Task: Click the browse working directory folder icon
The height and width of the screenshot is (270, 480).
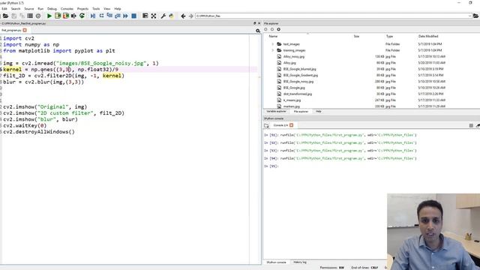Action: pos(475,16)
